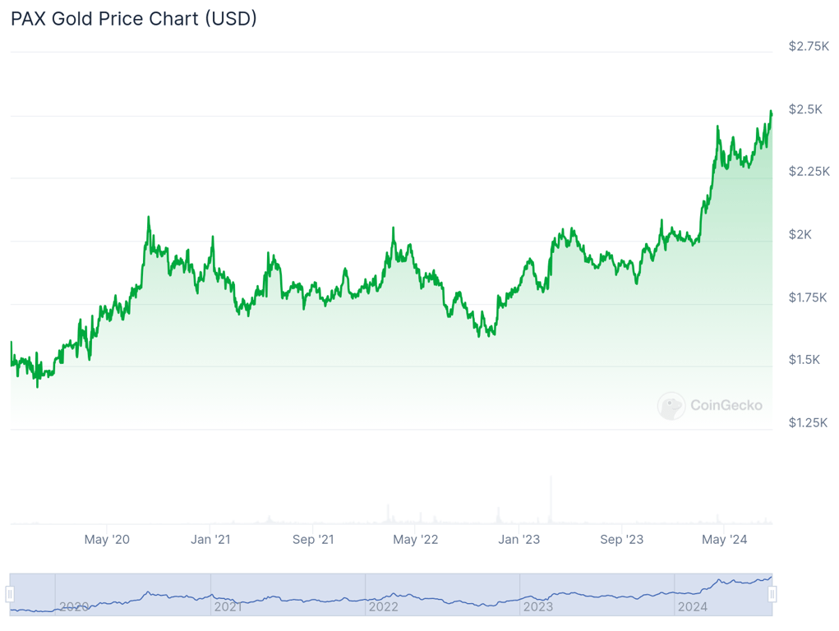The width and height of the screenshot is (839, 631).
Task: Click the 2022 label in the navigator
Action: tap(383, 607)
